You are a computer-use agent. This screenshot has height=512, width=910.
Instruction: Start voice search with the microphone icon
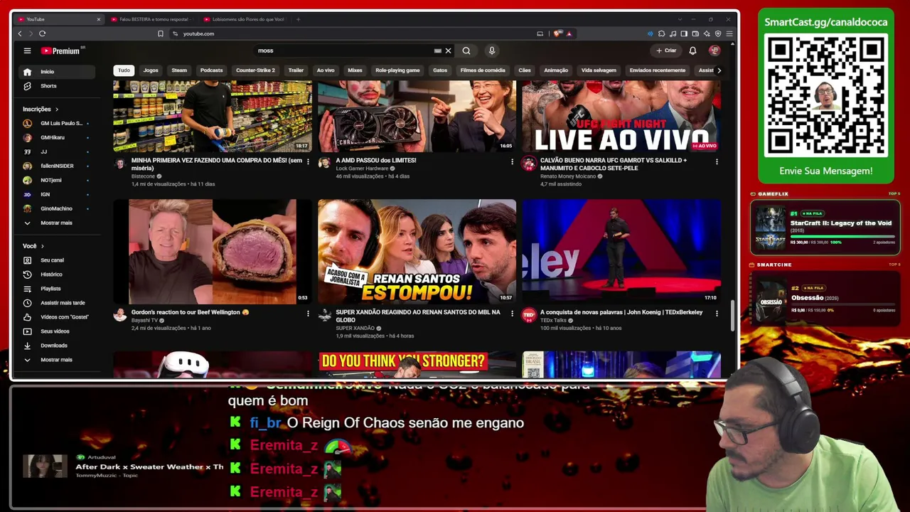pyautogui.click(x=491, y=50)
